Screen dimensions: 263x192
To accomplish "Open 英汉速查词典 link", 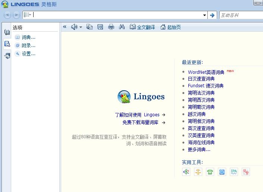I will coord(201,128).
